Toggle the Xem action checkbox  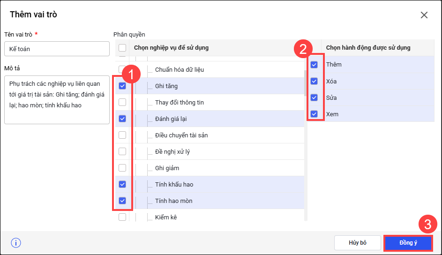[x=314, y=114]
